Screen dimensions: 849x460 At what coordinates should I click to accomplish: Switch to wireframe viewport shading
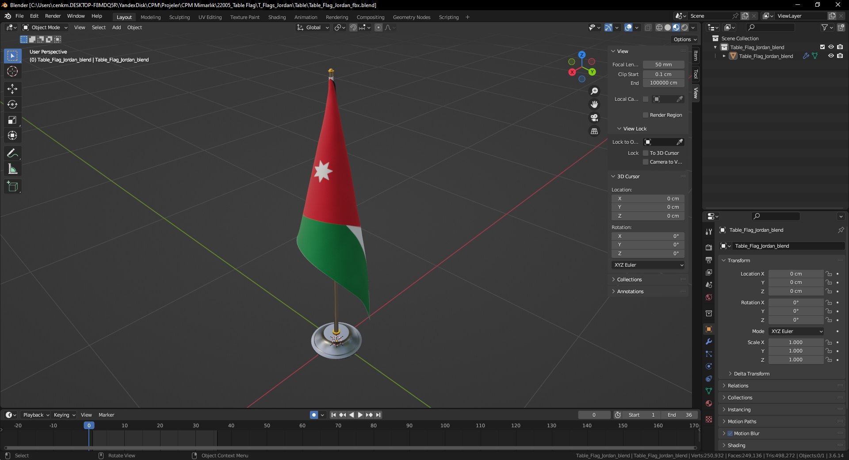[659, 27]
